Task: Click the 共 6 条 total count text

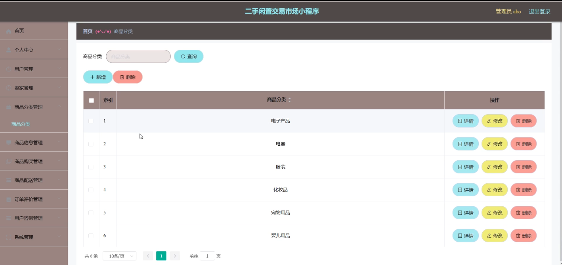Action: tap(91, 256)
